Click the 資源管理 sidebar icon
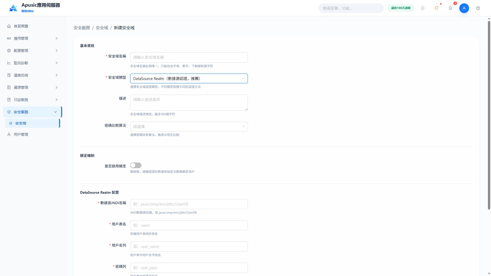This screenshot has height=276, width=491. (x=9, y=87)
